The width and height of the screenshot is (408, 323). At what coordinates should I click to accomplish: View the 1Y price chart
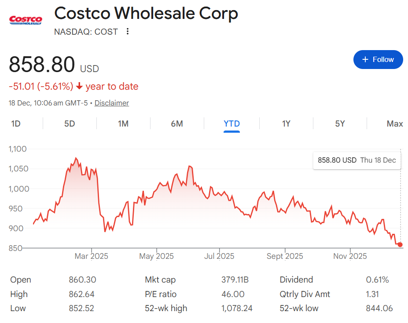[x=286, y=124]
